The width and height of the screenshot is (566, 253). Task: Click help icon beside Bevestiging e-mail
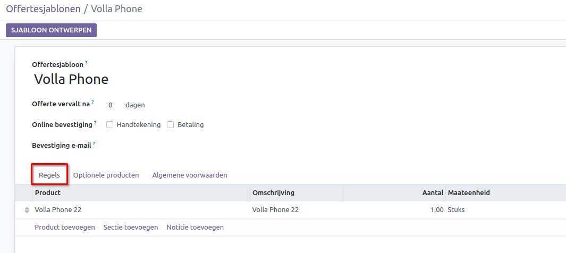tap(94, 143)
